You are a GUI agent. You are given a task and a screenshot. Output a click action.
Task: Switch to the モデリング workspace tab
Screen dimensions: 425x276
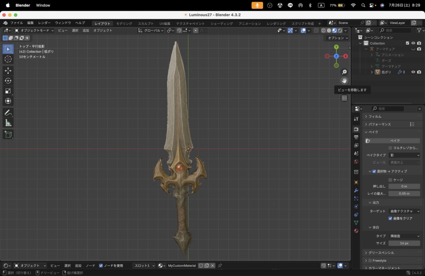(124, 24)
